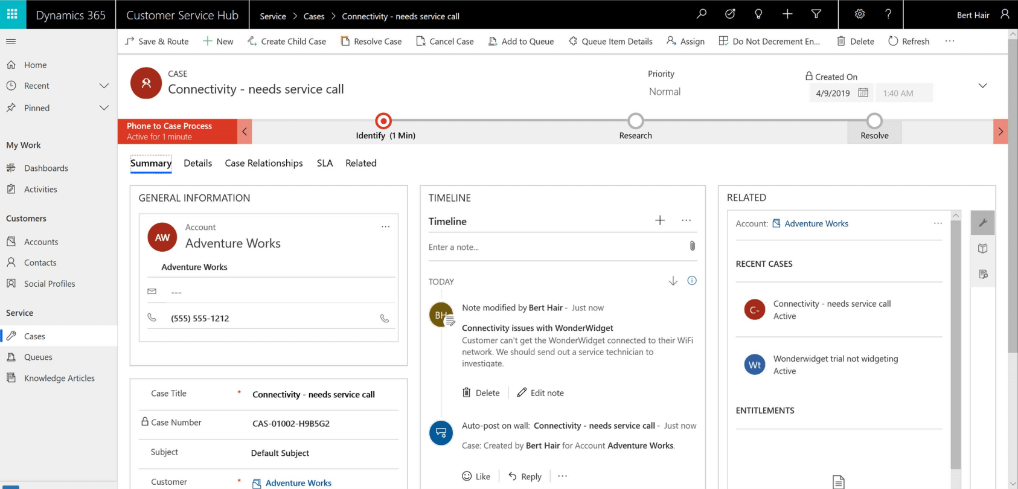Expand the Pinned menu chevron
This screenshot has width=1018, height=489.
click(104, 107)
